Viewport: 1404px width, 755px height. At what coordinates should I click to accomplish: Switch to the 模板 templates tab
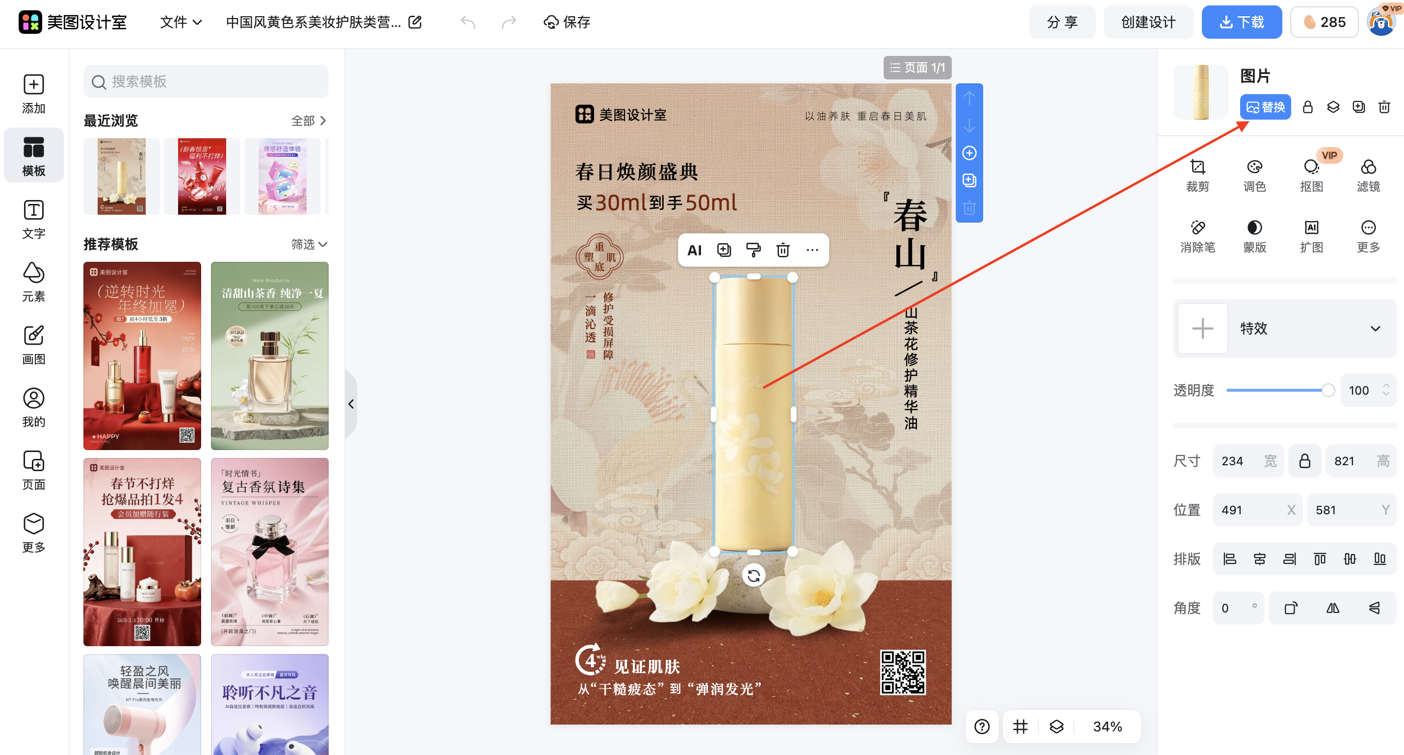(33, 155)
